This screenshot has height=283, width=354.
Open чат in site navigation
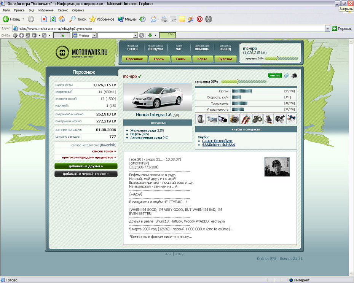tap(179, 49)
